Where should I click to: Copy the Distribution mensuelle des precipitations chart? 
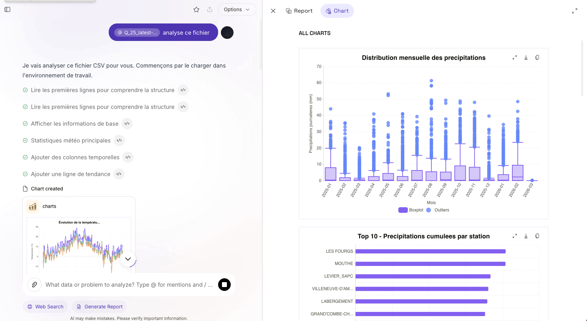[537, 58]
